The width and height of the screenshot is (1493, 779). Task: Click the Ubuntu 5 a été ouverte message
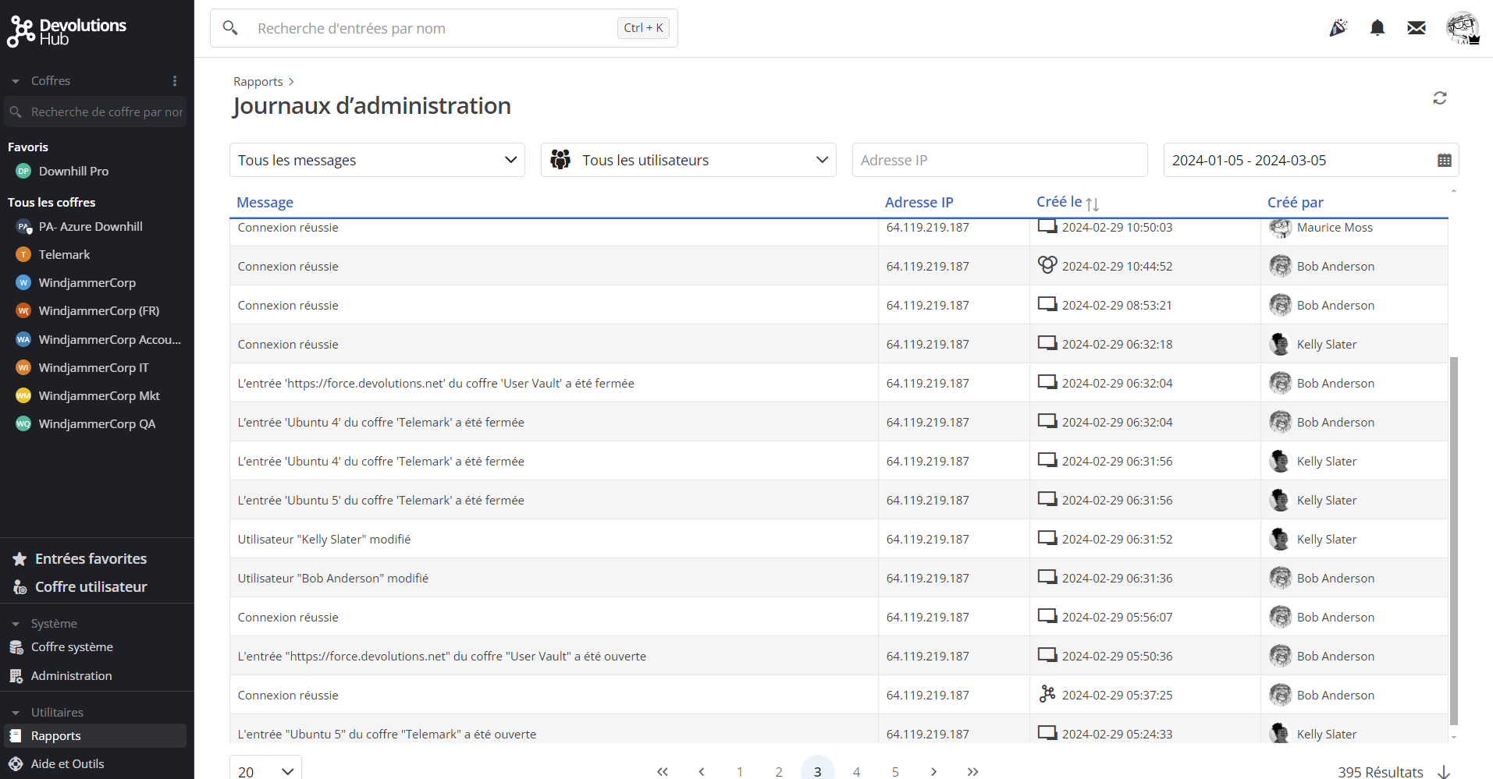coord(386,734)
